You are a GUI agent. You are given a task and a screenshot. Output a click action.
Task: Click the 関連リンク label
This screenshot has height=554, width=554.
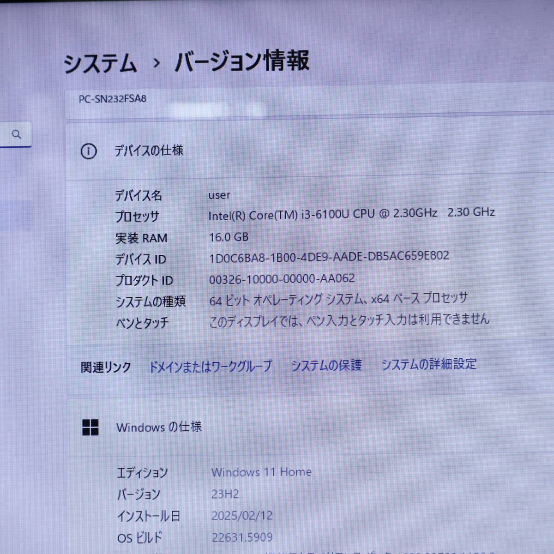[106, 367]
